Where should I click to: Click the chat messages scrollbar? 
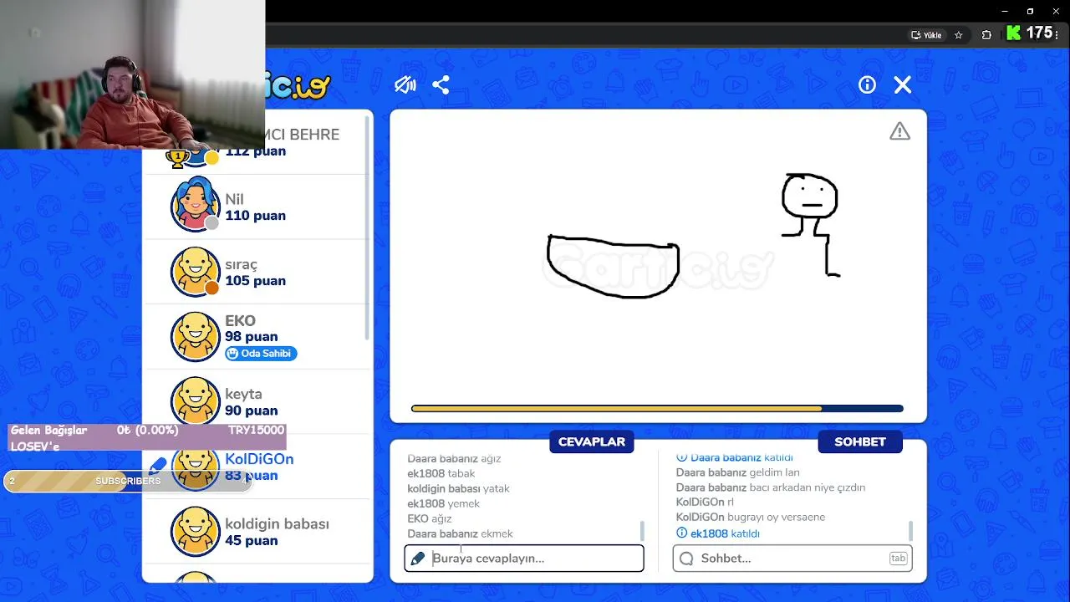(910, 530)
